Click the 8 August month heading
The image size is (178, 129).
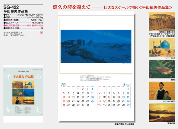(x=127, y=84)
